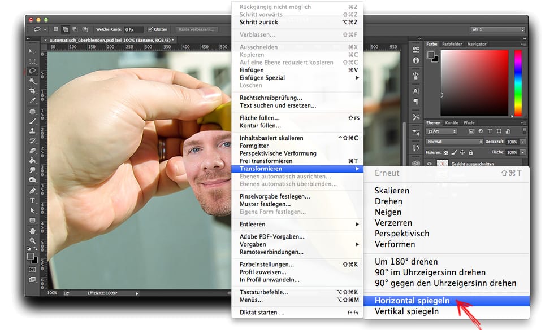Choose Subtract from Selection mode button
554x330 pixels.
tap(75, 29)
